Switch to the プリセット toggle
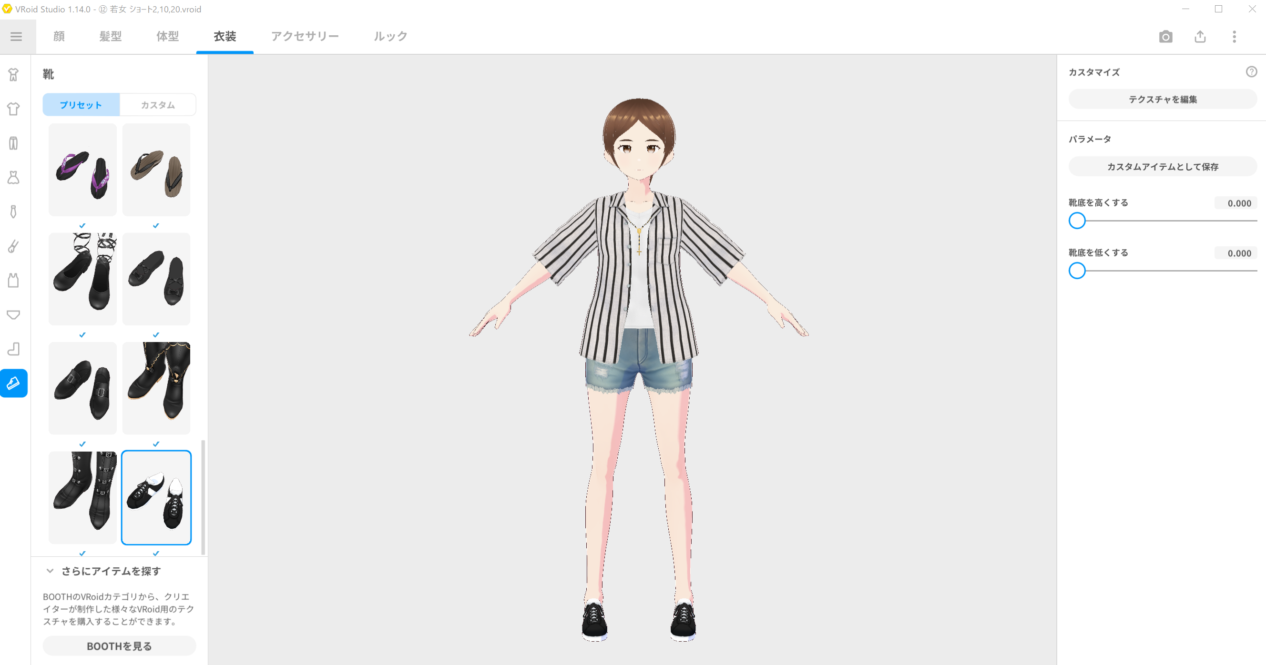 81,105
